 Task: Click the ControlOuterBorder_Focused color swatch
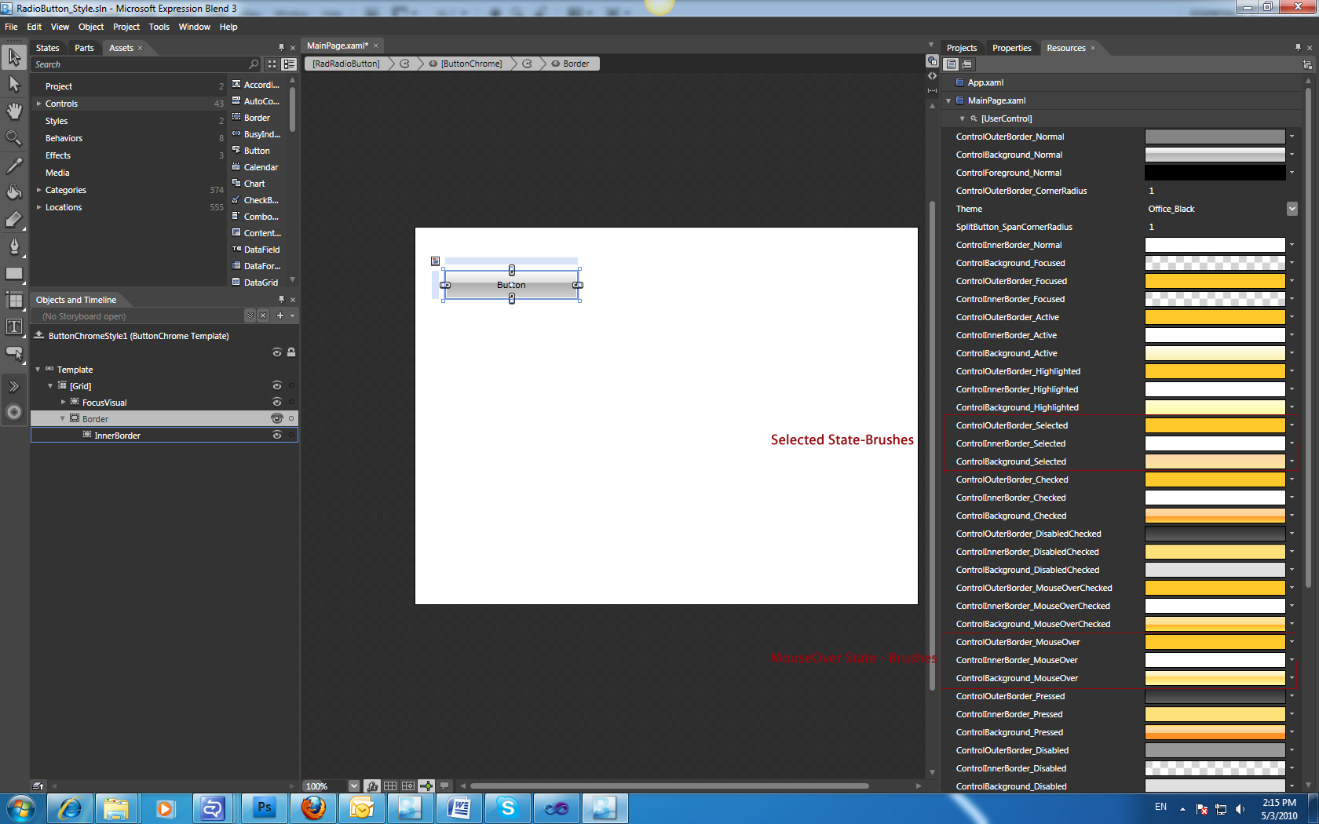point(1215,281)
